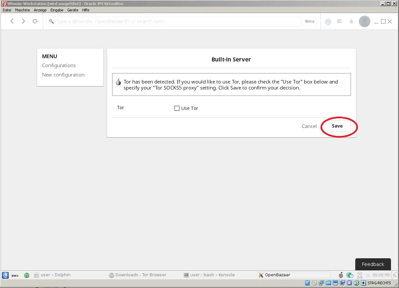
Task: Click the three colored dots activity icon
Action: [x=15, y=276]
